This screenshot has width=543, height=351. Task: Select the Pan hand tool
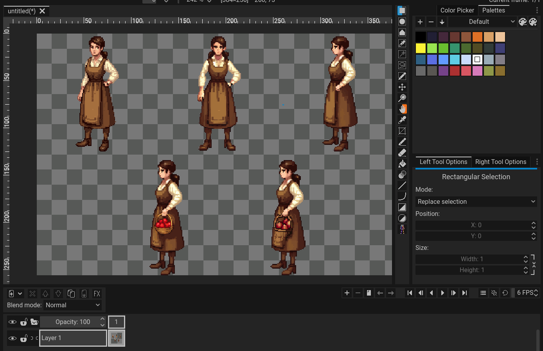point(402,109)
